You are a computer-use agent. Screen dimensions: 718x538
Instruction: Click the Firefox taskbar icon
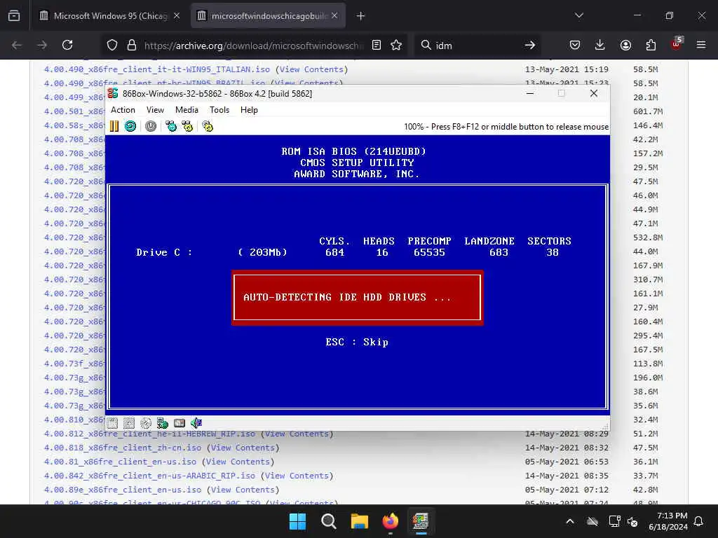390,521
